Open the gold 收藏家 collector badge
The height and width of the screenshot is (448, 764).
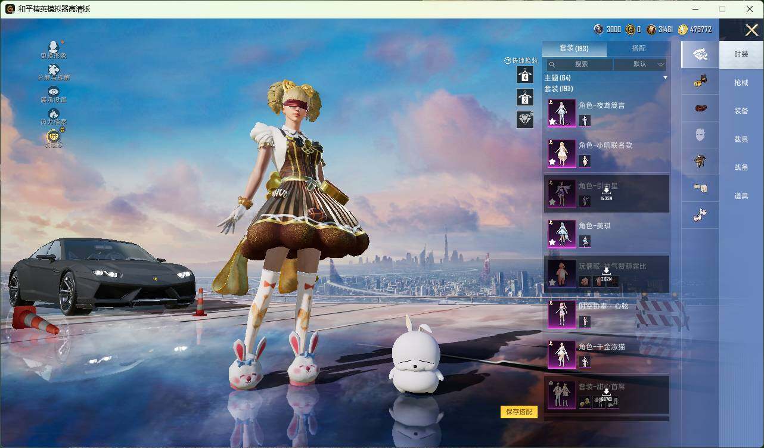(x=54, y=136)
